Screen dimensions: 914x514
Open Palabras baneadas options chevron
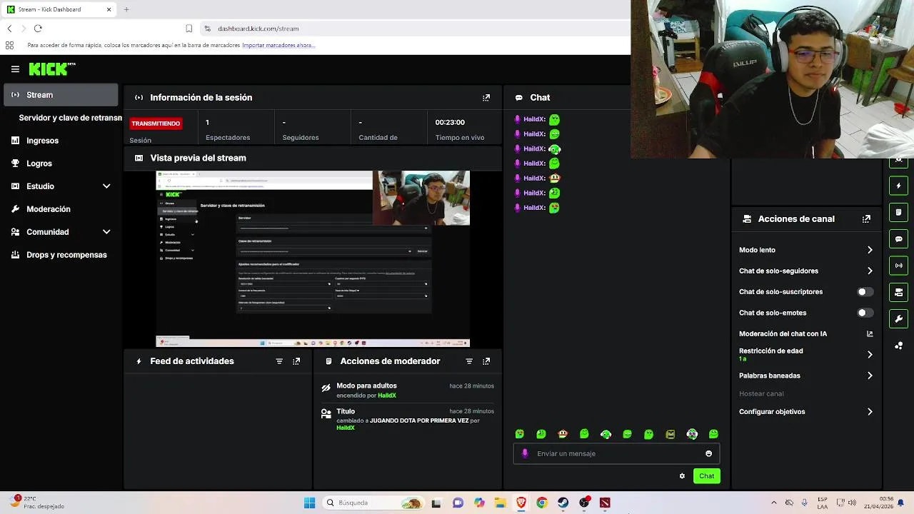(870, 376)
